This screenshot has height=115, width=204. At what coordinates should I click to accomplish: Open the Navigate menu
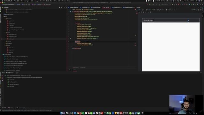tap(27, 1)
